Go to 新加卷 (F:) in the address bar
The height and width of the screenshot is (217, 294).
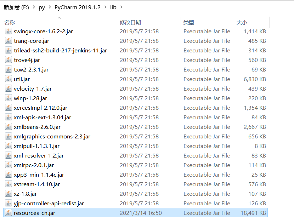click(x=16, y=7)
